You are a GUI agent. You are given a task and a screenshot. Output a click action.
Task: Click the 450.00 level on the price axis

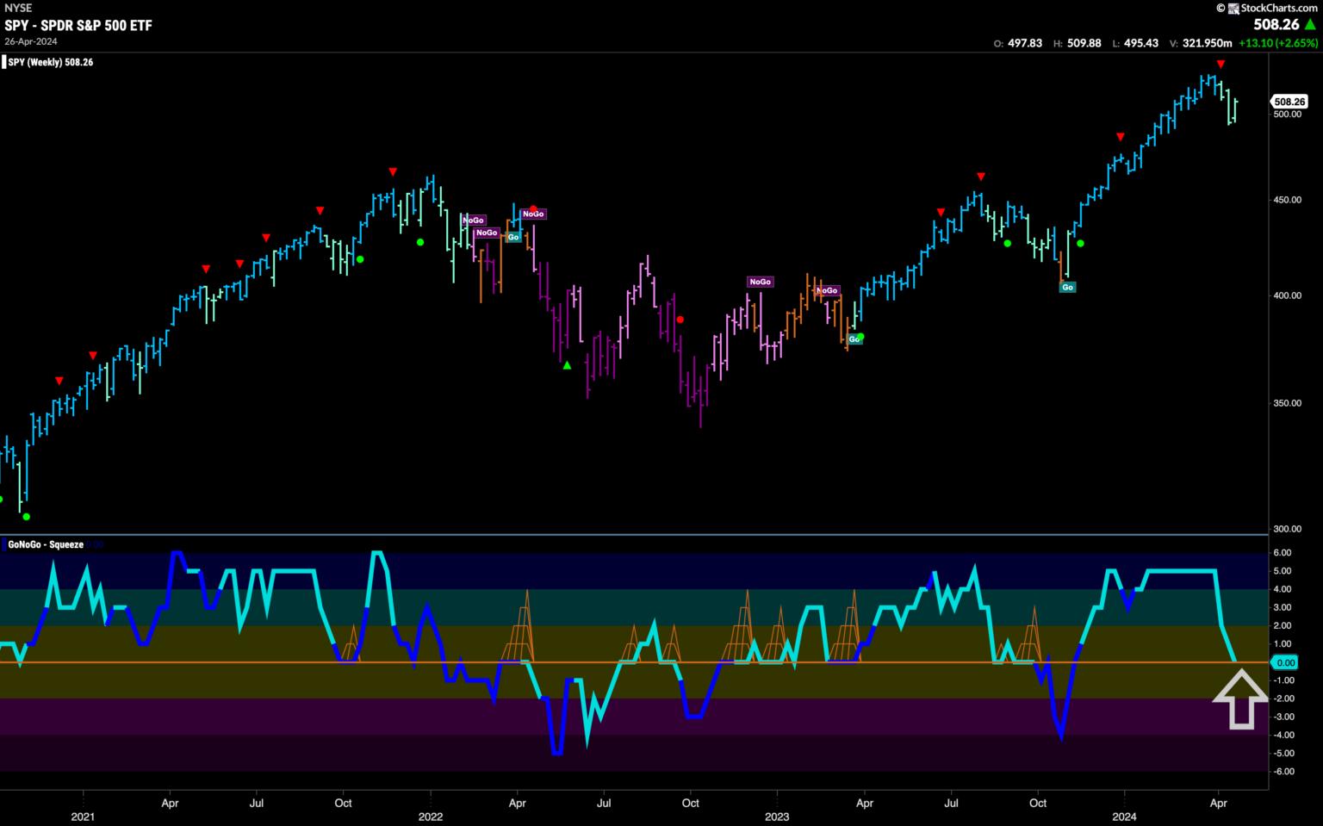[1289, 200]
